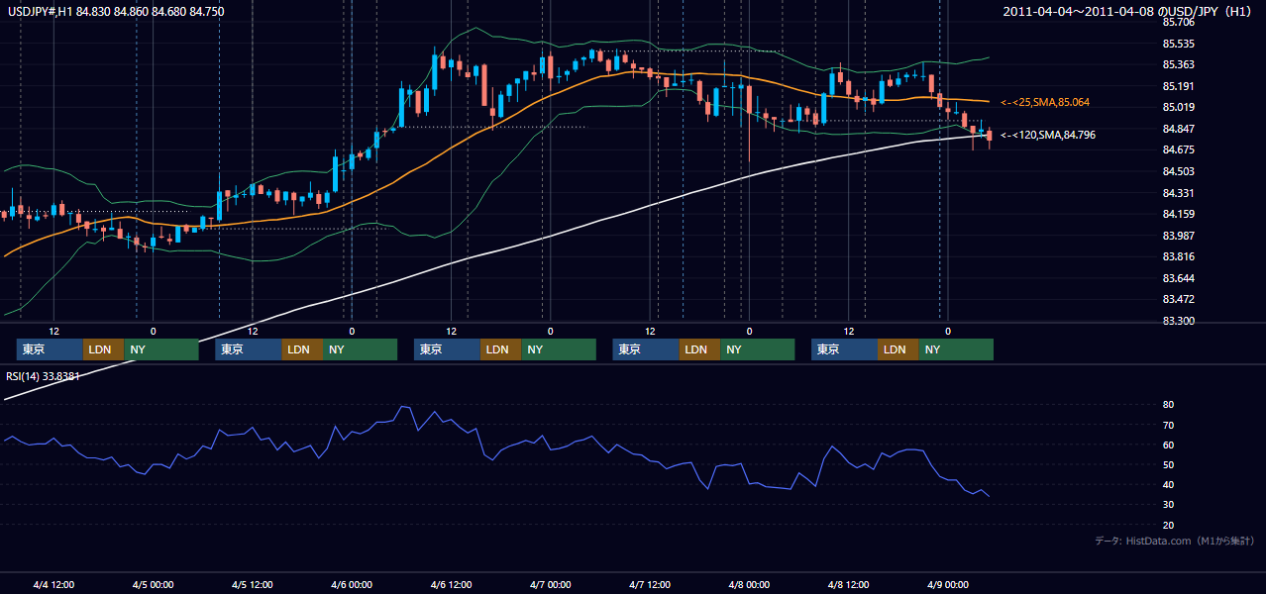Click the 2011-04-04～2011-04-08 USD/JPY (H1) title
This screenshot has height=594, width=1266.
point(1128,11)
